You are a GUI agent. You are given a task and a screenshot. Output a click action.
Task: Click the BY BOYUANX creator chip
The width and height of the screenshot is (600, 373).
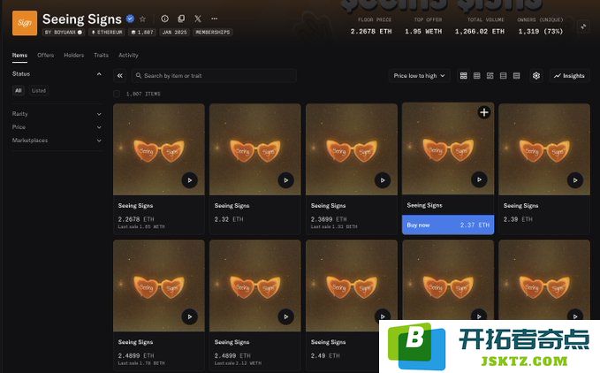63,33
